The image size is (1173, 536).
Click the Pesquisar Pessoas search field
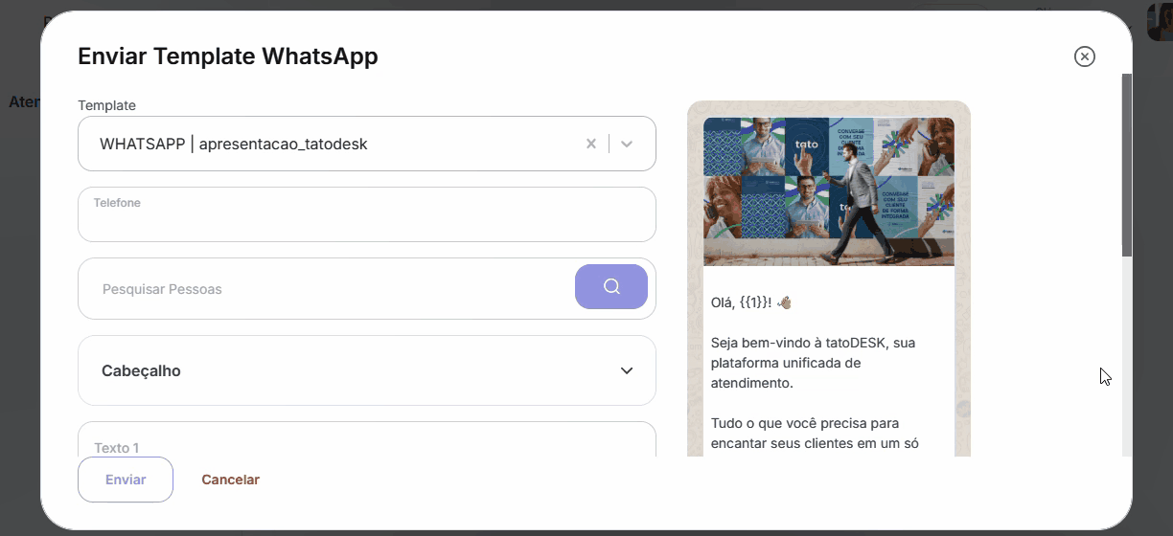point(326,289)
